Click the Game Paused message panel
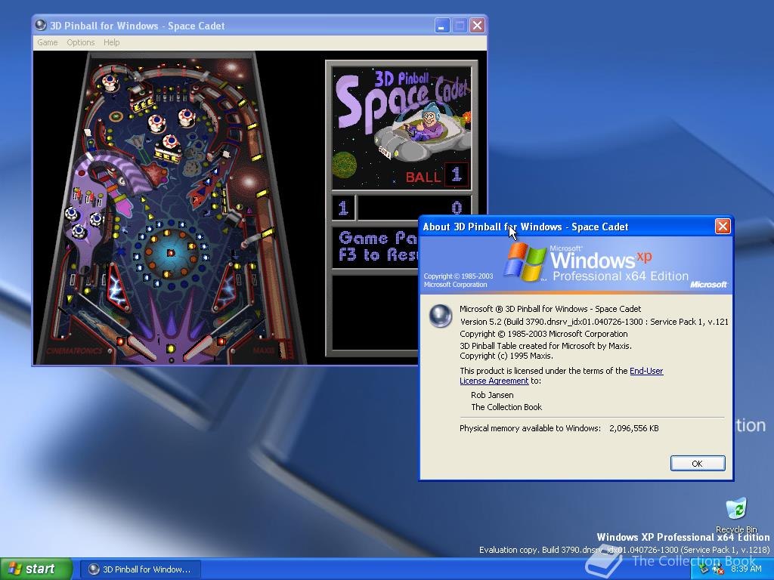 point(375,247)
